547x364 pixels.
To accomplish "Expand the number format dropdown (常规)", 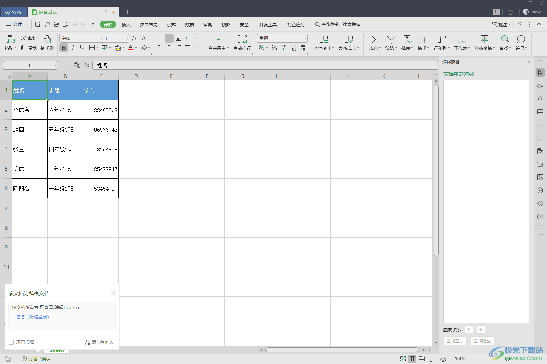I will 305,39.
